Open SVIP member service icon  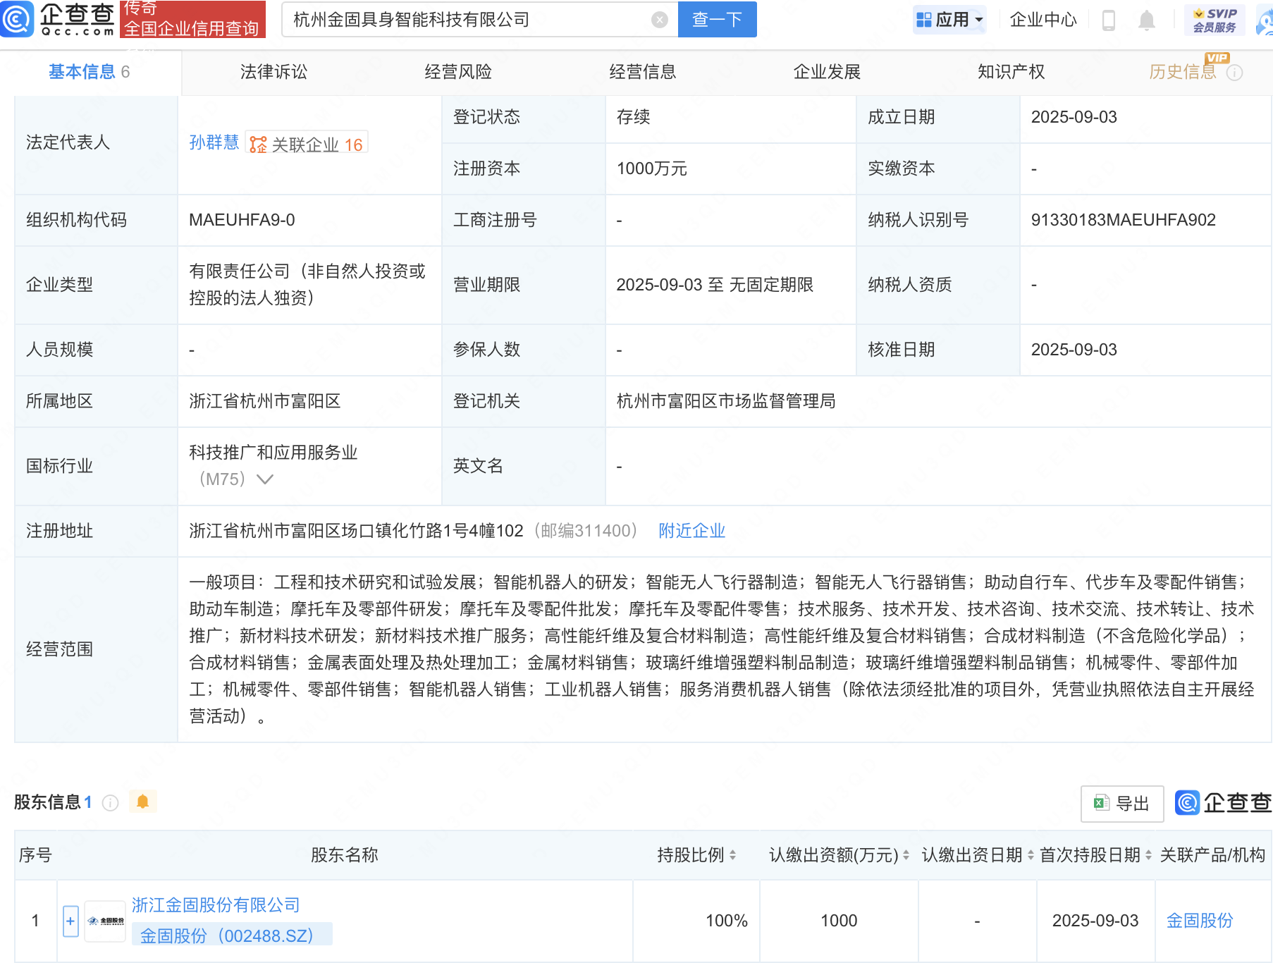point(1214,20)
